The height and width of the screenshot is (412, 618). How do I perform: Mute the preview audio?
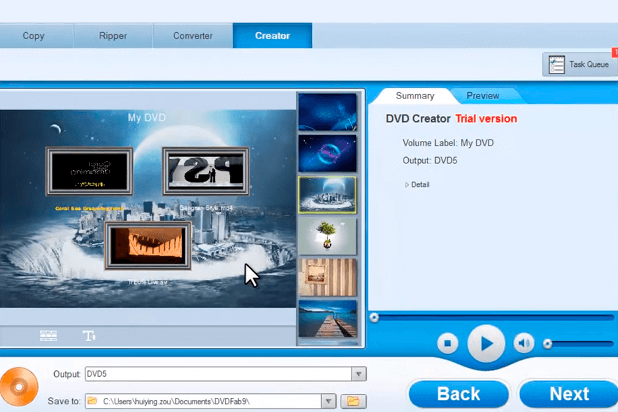(523, 343)
